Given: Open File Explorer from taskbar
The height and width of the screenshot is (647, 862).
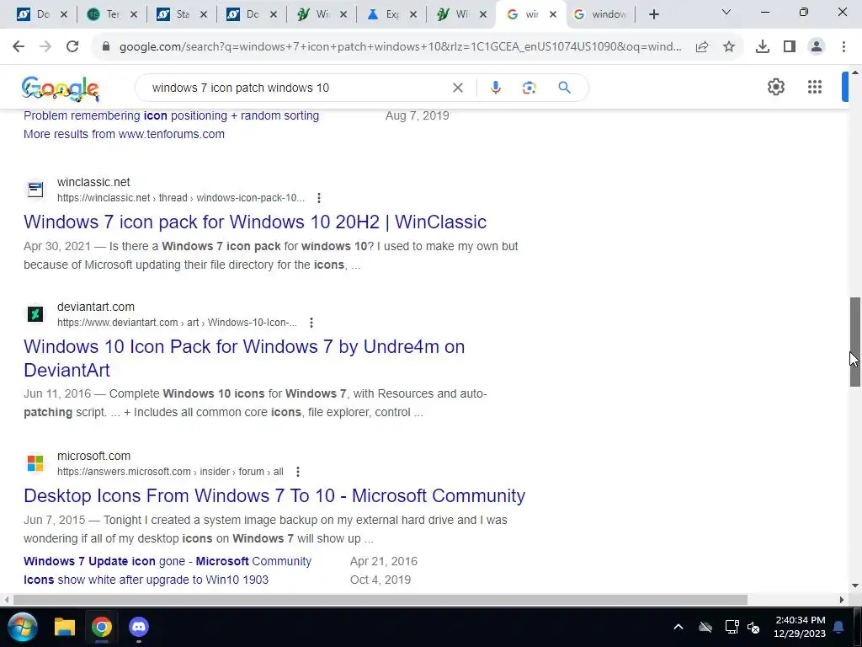Looking at the screenshot, I should [x=64, y=627].
